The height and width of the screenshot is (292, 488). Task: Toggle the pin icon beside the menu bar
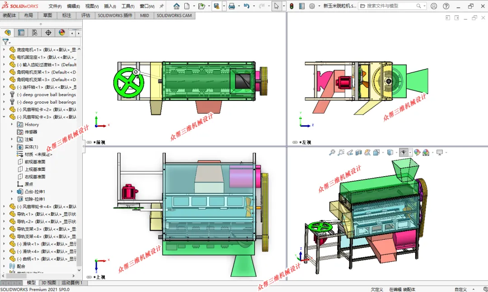[x=161, y=6]
